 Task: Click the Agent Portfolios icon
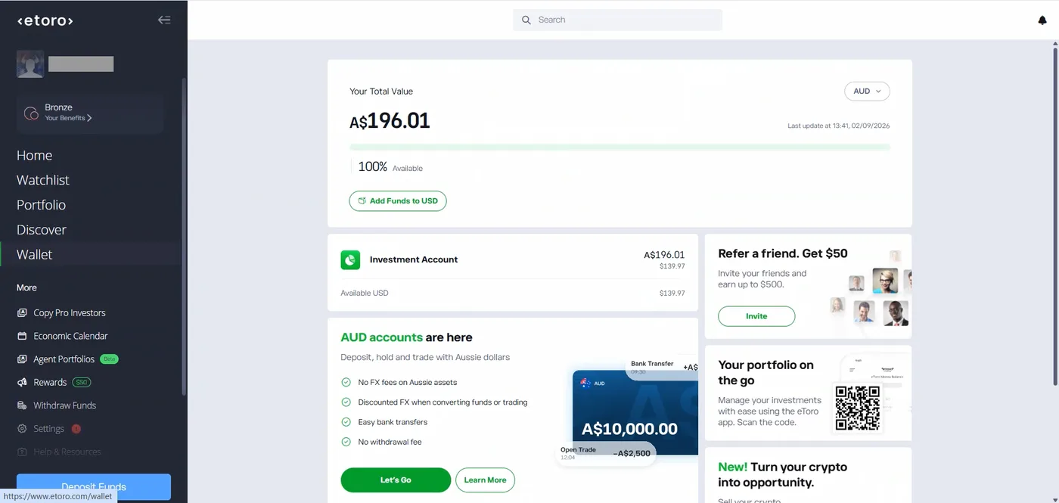tap(22, 359)
